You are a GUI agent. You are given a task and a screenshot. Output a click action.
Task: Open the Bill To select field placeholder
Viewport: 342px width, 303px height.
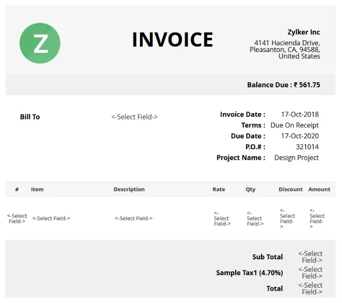coord(134,117)
